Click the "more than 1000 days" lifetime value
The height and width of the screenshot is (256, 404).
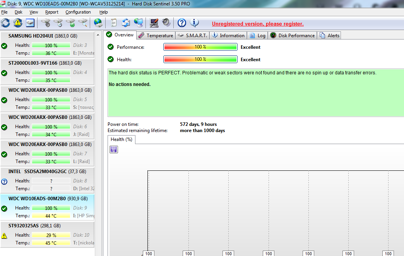coord(202,131)
